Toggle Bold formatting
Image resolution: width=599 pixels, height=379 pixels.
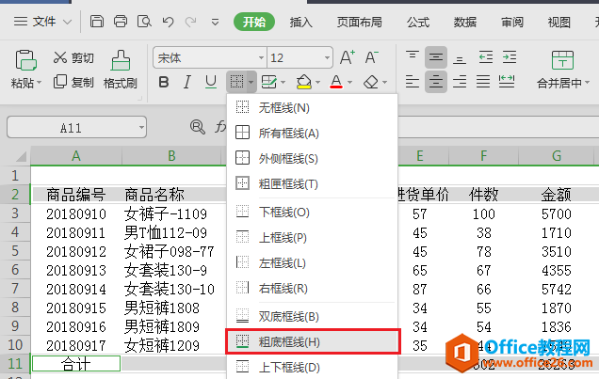163,83
